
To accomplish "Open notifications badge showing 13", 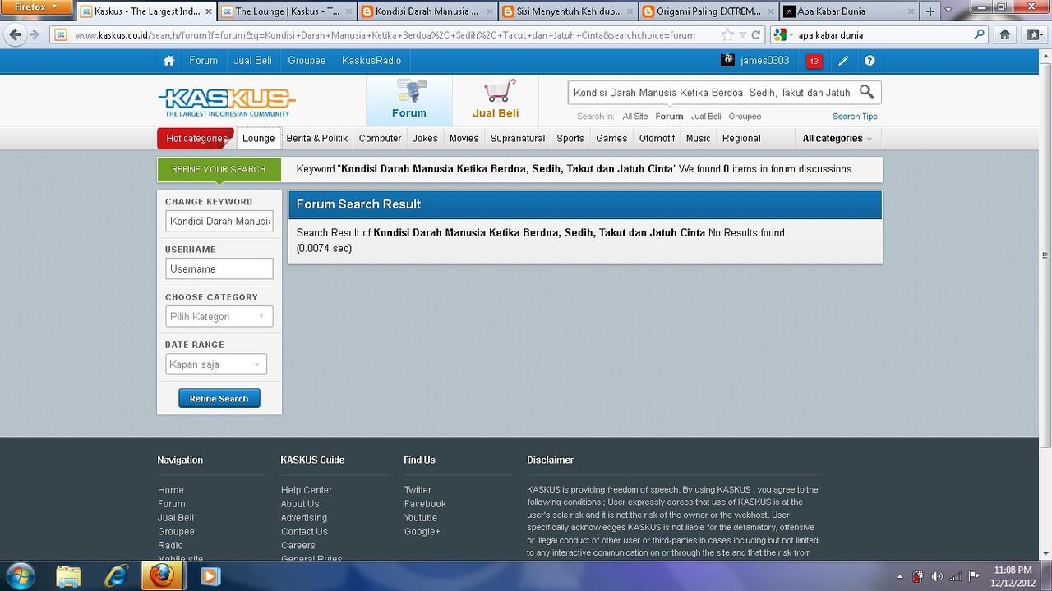I will pyautogui.click(x=814, y=61).
